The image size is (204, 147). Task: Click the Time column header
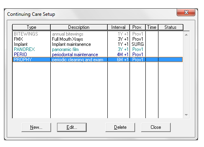click(x=152, y=27)
